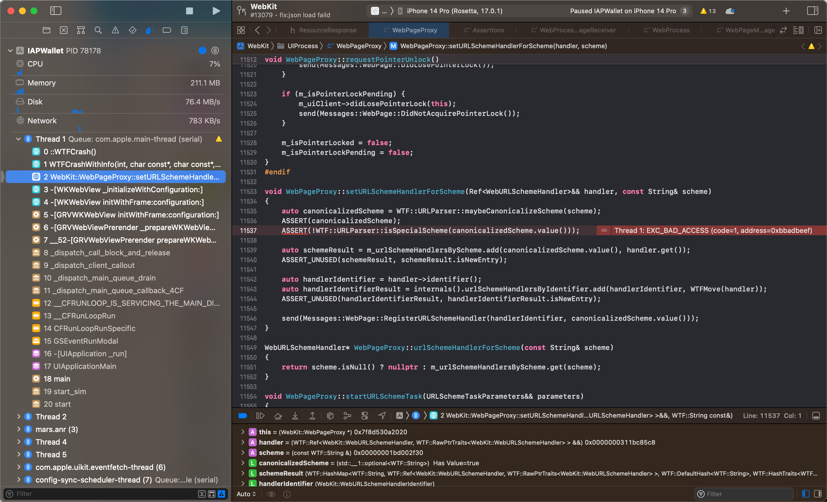The image size is (827, 502).
Task: Toggle the left navigator sidebar
Action: coord(55,11)
